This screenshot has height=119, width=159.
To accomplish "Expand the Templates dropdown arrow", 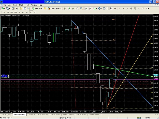I will [x=106, y=8].
